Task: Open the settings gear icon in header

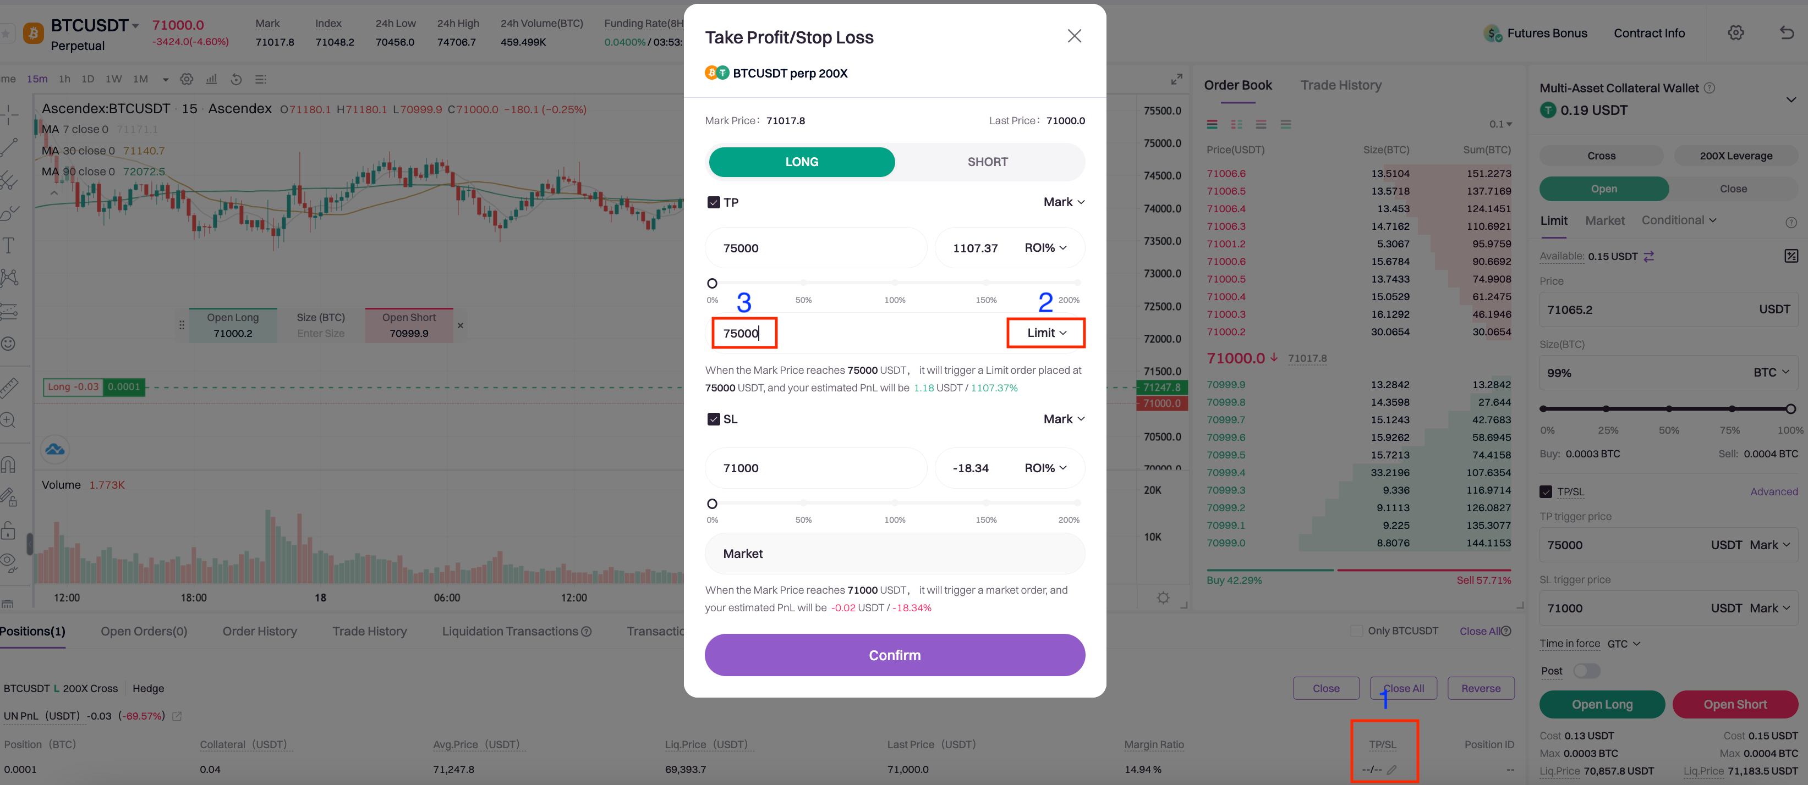Action: coord(1735,33)
